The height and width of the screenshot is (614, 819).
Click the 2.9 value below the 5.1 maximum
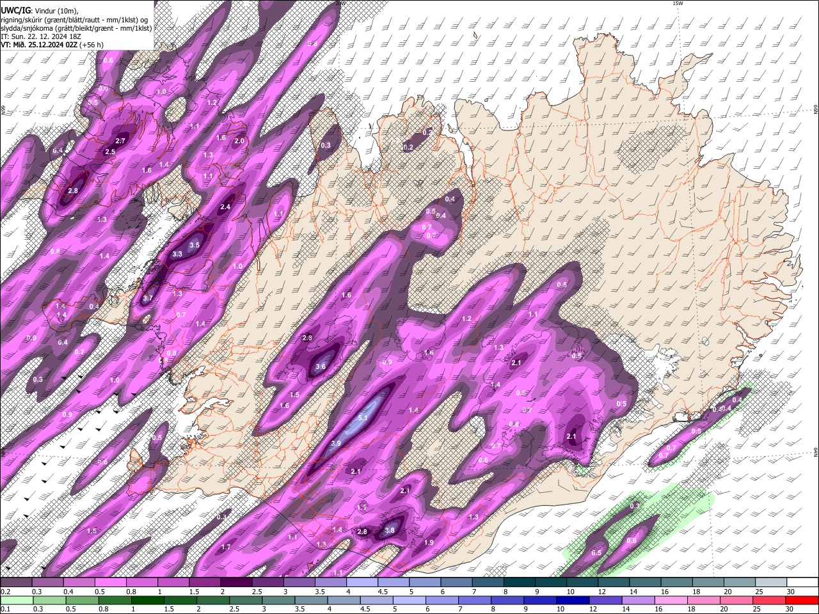tap(336, 443)
